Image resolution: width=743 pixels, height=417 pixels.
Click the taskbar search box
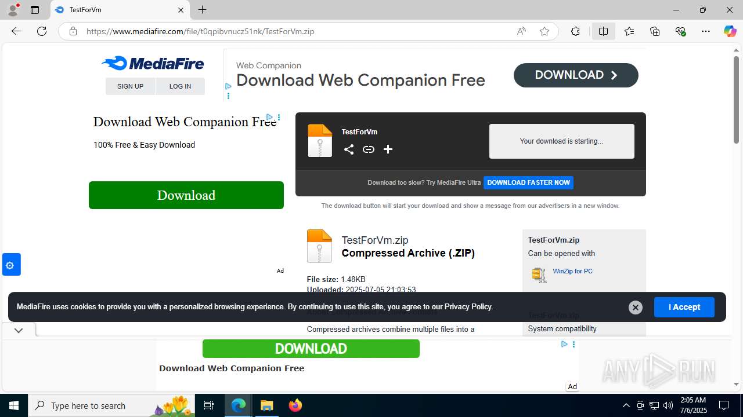[111, 405]
